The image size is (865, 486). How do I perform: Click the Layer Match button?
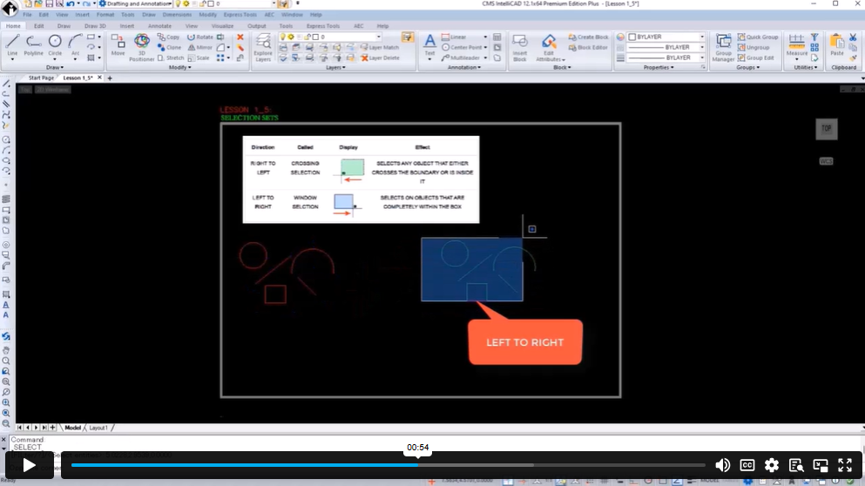point(380,47)
